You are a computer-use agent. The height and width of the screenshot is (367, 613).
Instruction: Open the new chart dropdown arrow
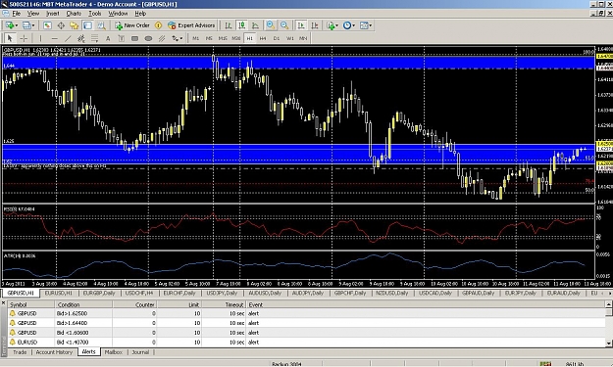(17, 25)
